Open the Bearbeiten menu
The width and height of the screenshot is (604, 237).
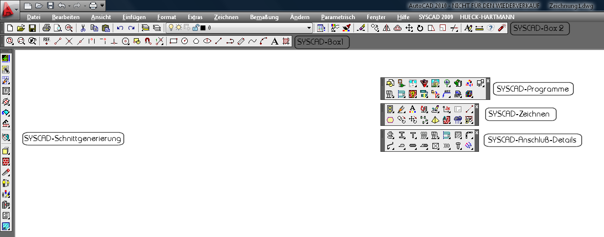click(66, 17)
